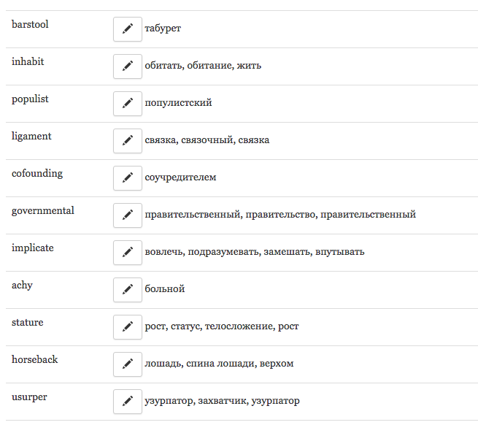This screenshot has height=425, width=478.
Task: Edit the governmental translation
Action: click(x=128, y=215)
